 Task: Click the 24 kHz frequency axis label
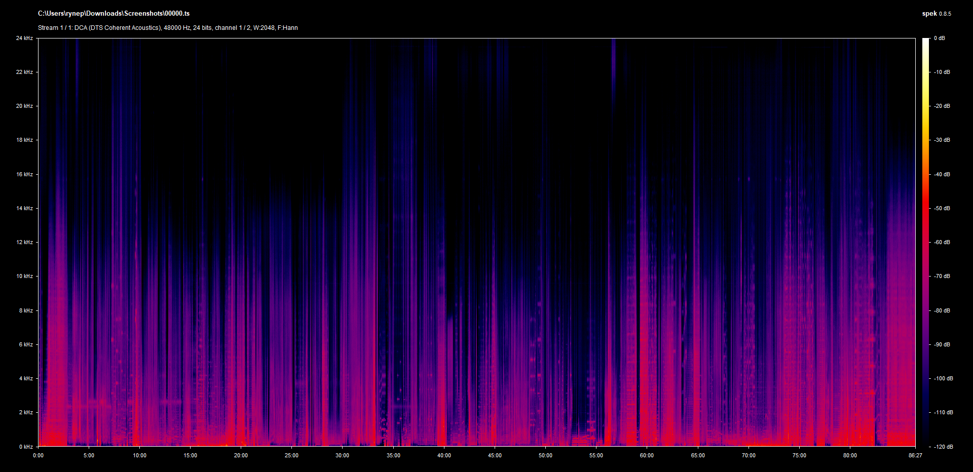[24, 38]
